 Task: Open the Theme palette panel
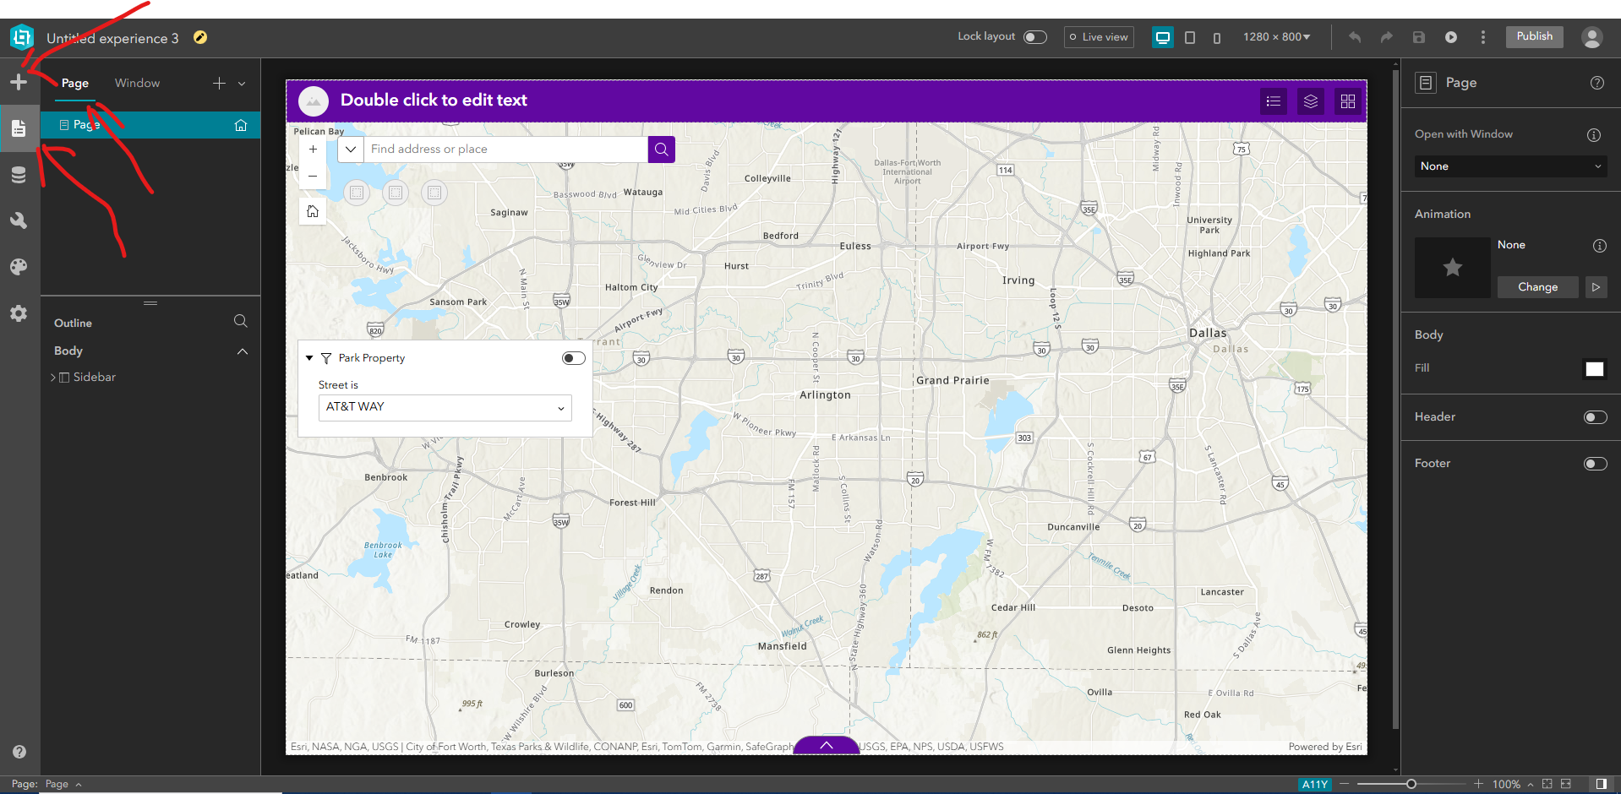tap(19, 267)
